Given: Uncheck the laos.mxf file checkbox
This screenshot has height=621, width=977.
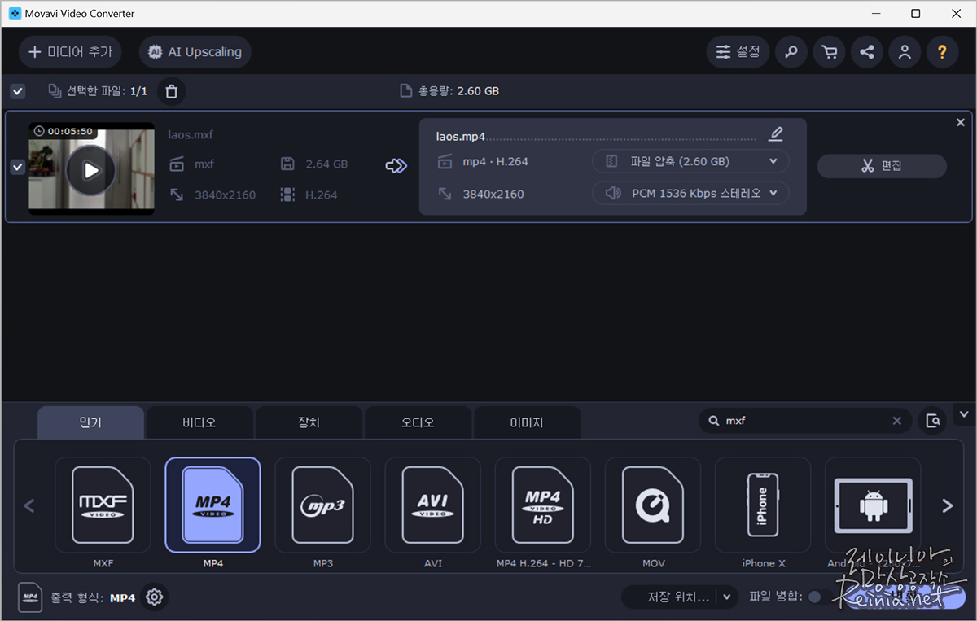Looking at the screenshot, I should coord(18,167).
